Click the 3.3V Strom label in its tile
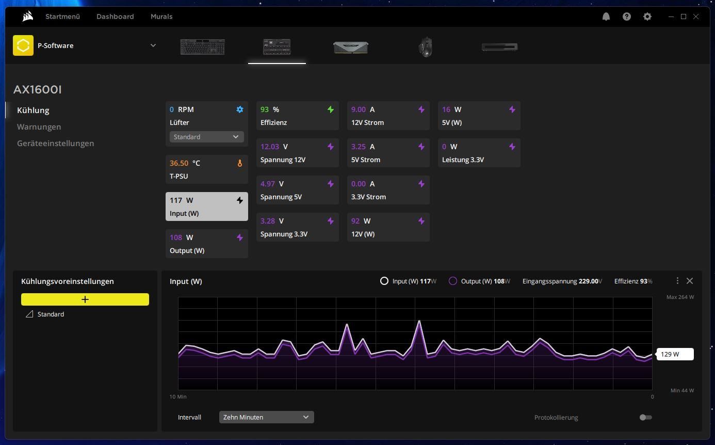 click(369, 197)
